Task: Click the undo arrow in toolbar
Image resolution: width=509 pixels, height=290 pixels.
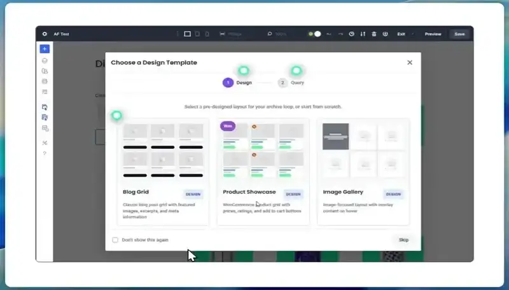Action: pos(329,34)
